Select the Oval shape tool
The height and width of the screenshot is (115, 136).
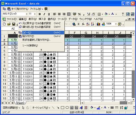point(67,108)
